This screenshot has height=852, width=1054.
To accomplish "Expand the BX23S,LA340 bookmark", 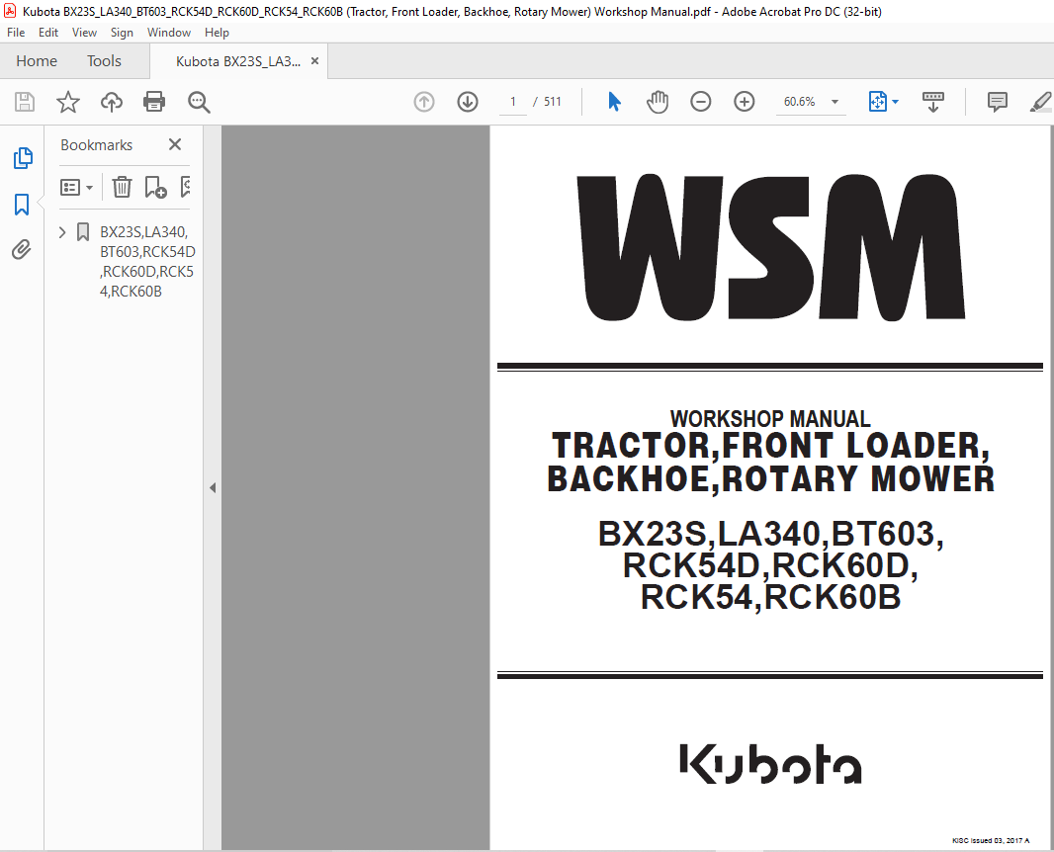I will pyautogui.click(x=62, y=232).
